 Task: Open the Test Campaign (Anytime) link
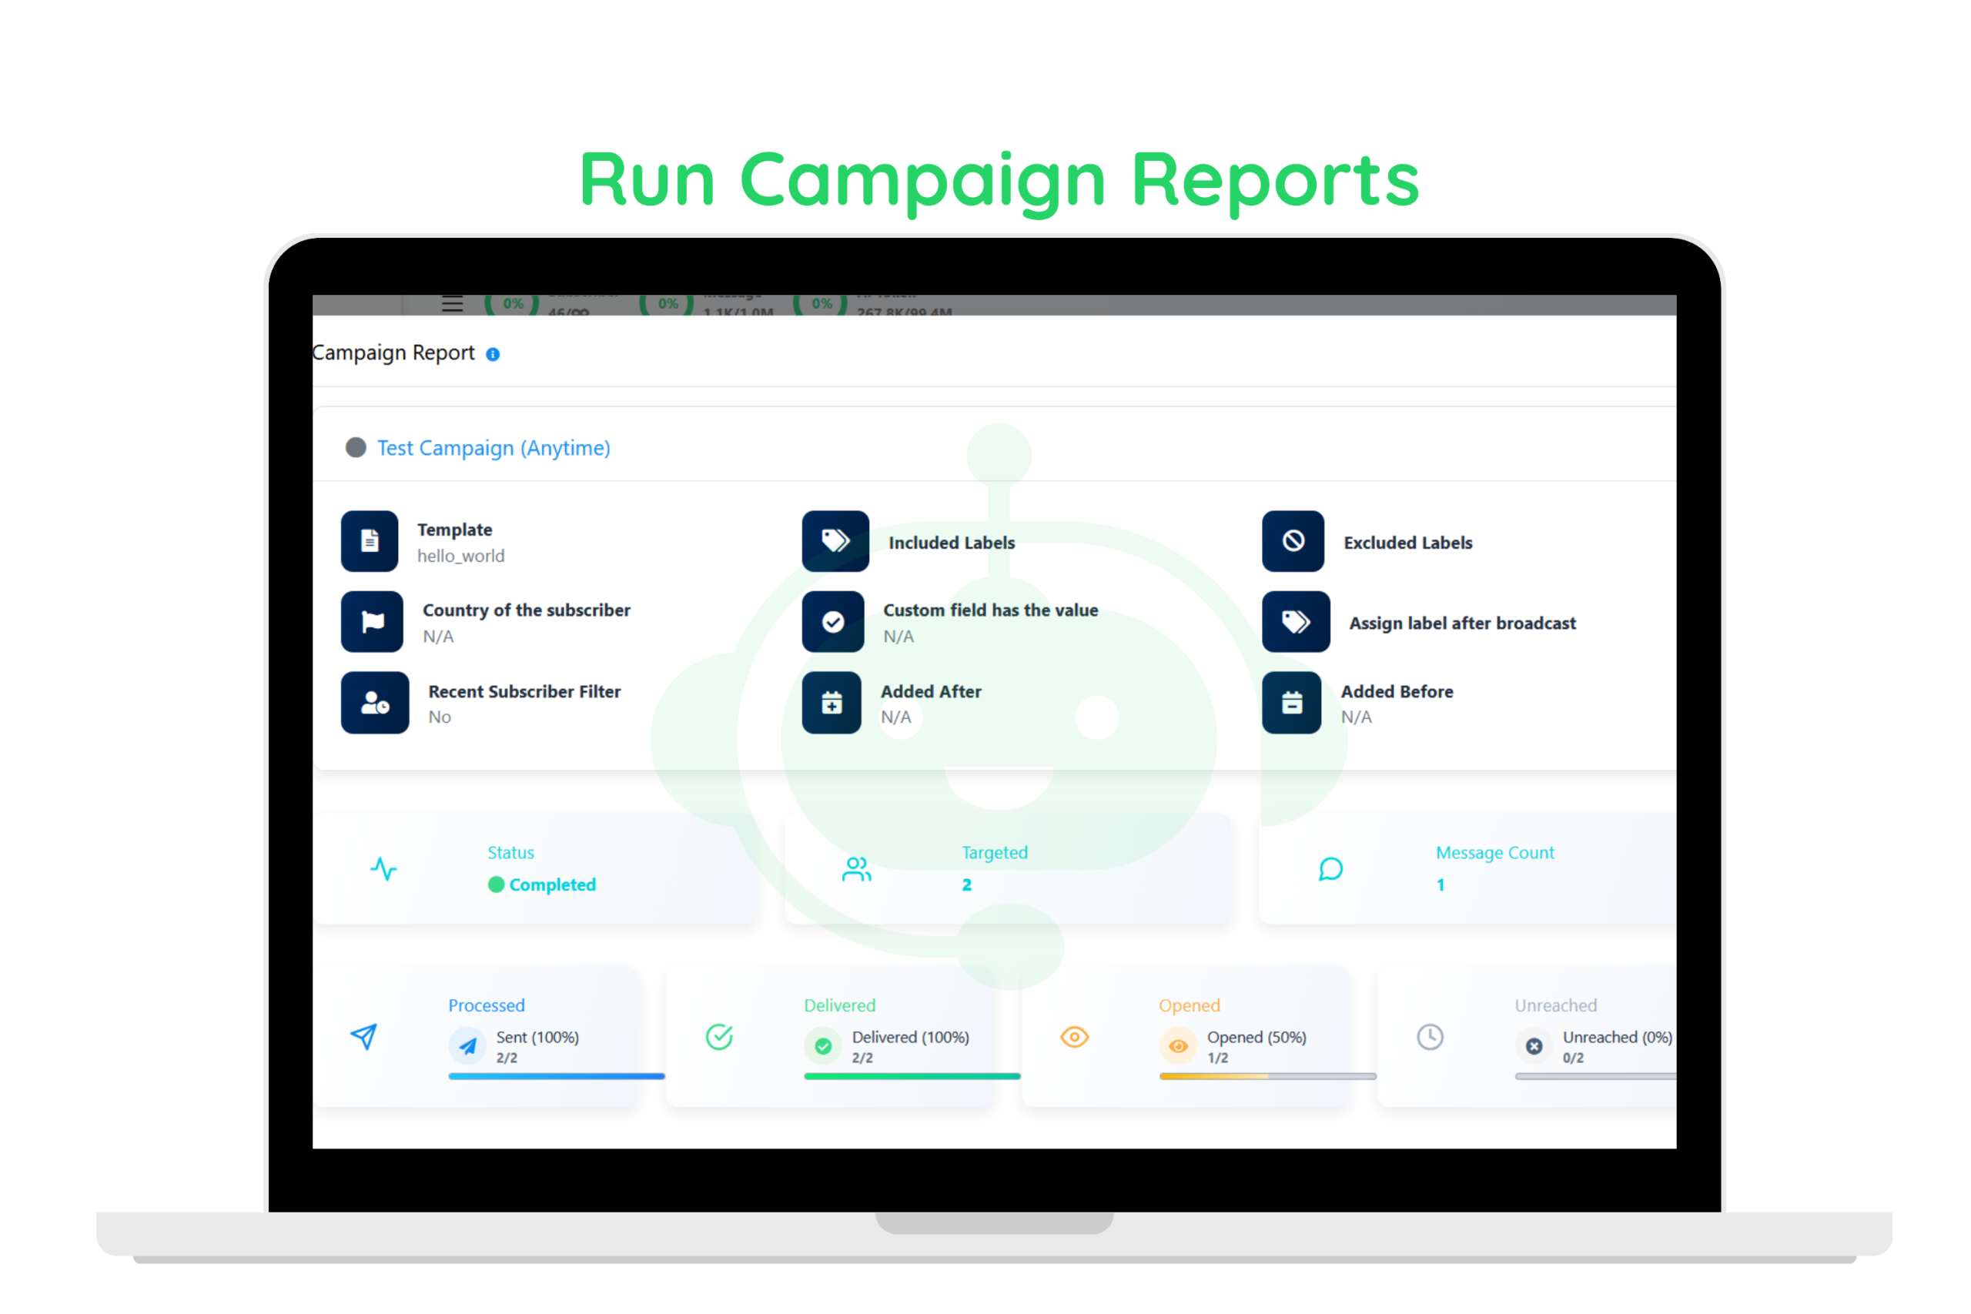tap(493, 448)
